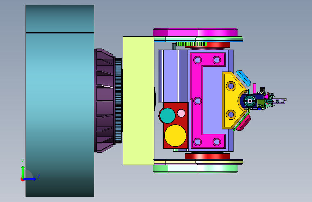Select the small pink vertical pin
The image size is (312, 202).
pos(254,88)
